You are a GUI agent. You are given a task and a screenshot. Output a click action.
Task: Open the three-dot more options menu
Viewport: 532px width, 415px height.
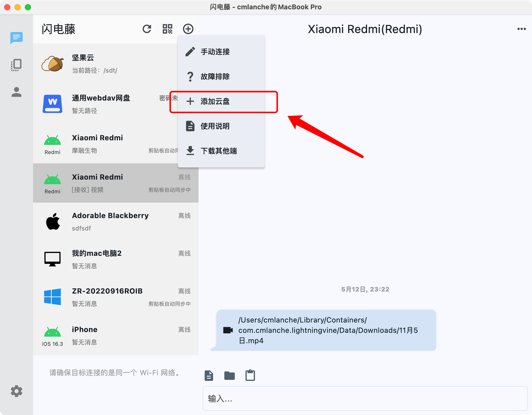pos(521,29)
